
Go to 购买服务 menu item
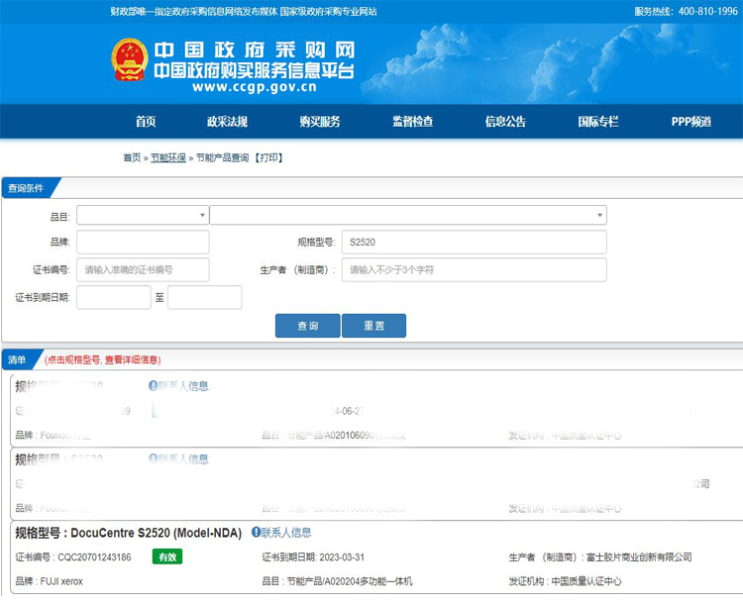[320, 122]
